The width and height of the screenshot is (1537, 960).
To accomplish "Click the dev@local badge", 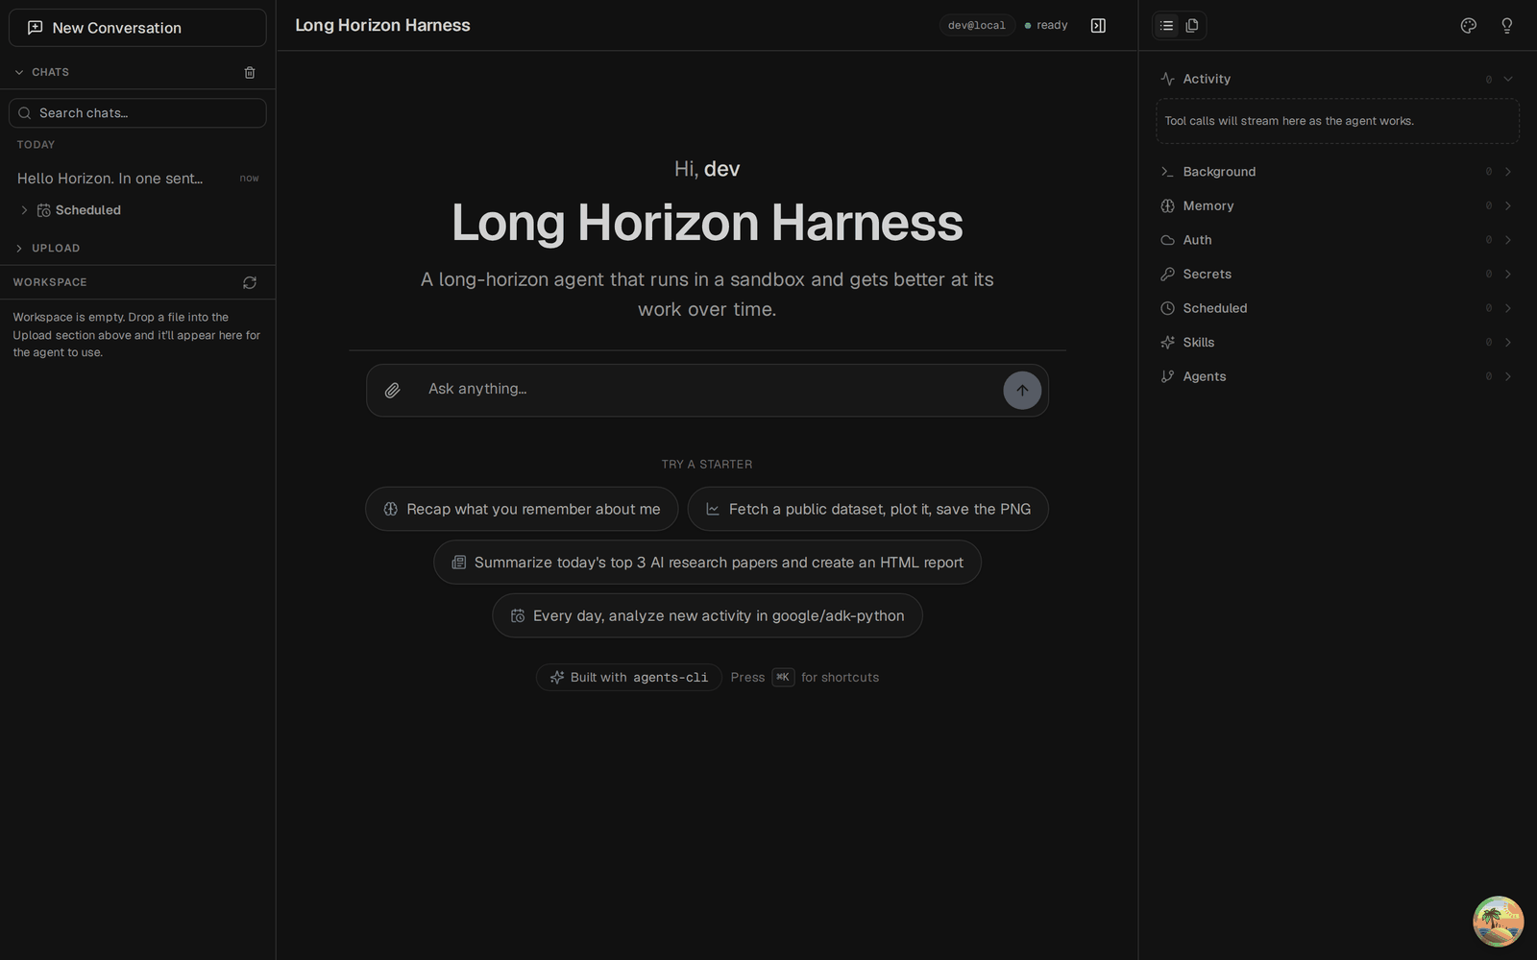I will pos(976,26).
